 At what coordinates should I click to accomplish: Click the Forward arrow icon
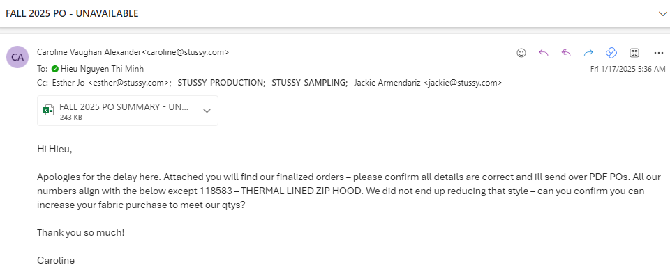click(x=588, y=53)
